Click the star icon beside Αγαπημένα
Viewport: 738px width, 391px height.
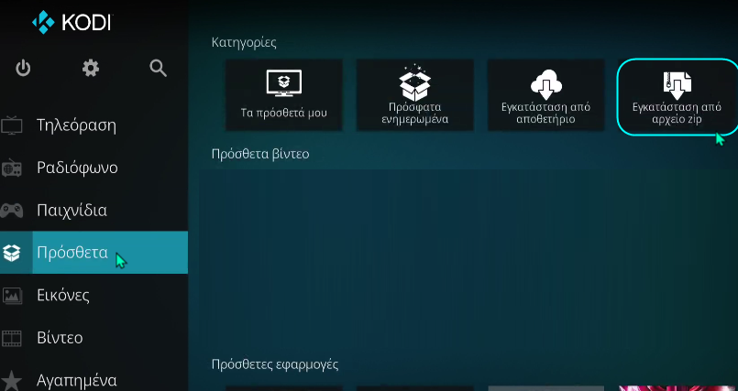pos(12,380)
